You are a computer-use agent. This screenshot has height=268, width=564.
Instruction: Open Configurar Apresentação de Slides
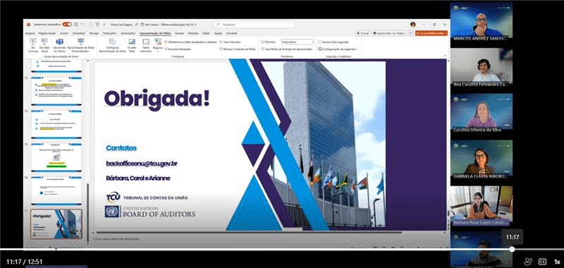click(x=112, y=46)
